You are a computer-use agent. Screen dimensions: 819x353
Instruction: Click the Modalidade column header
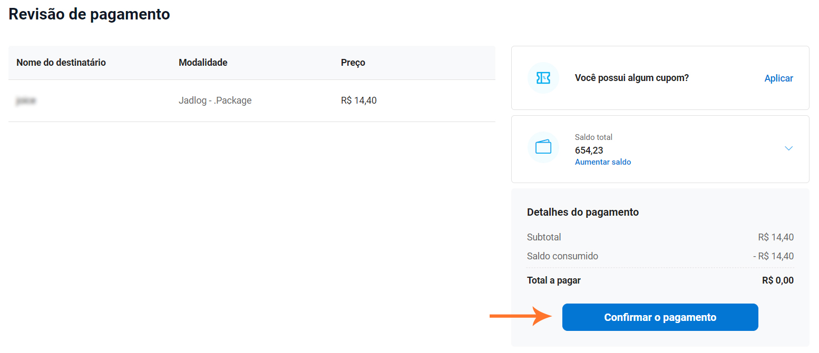pyautogui.click(x=203, y=63)
